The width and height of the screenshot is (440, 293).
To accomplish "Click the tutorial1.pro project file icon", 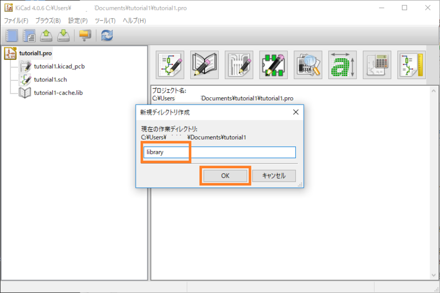I will click(10, 53).
